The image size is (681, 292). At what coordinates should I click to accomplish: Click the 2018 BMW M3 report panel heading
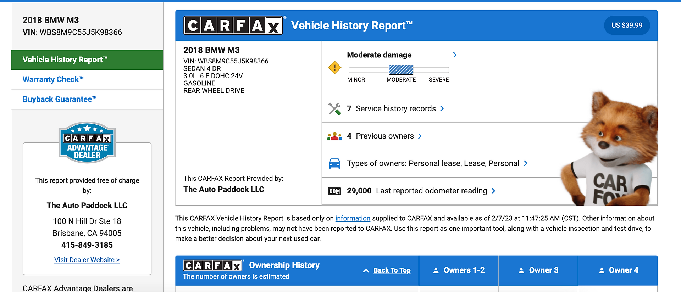(211, 50)
